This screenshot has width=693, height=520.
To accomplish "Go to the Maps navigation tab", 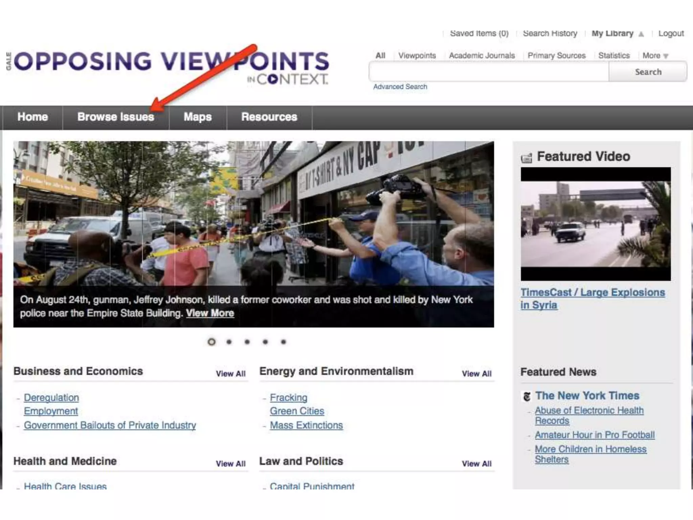I will (198, 117).
